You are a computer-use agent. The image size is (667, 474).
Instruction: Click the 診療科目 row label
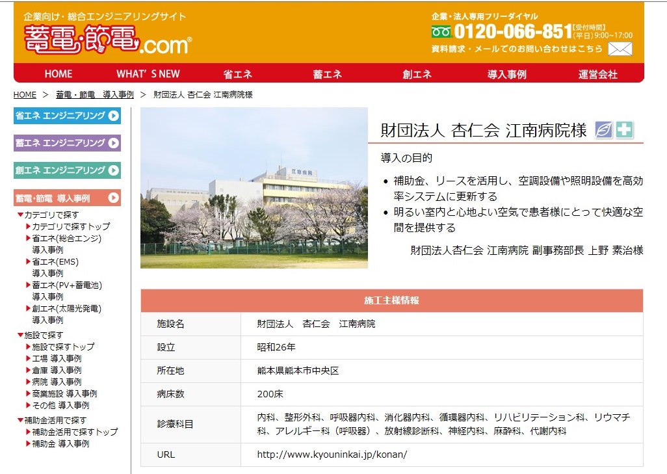pos(175,424)
